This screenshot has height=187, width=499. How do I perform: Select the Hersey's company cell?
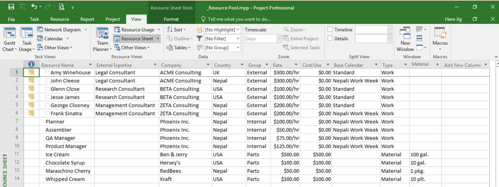[x=185, y=163]
